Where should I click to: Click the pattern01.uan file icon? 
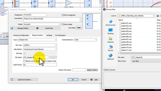coord(120,23)
